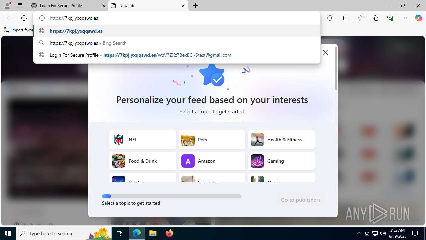
Task: Select the Amazon topic card
Action: (212, 161)
